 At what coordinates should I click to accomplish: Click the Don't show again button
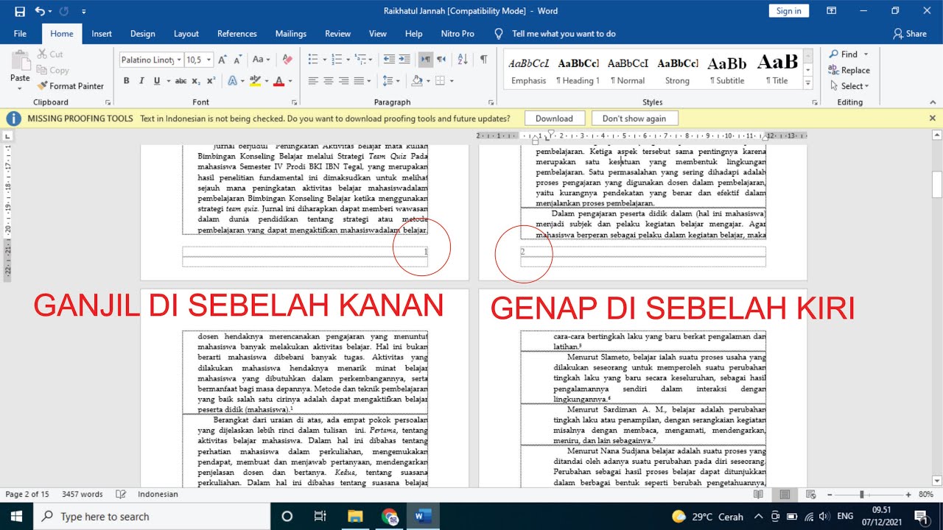634,119
